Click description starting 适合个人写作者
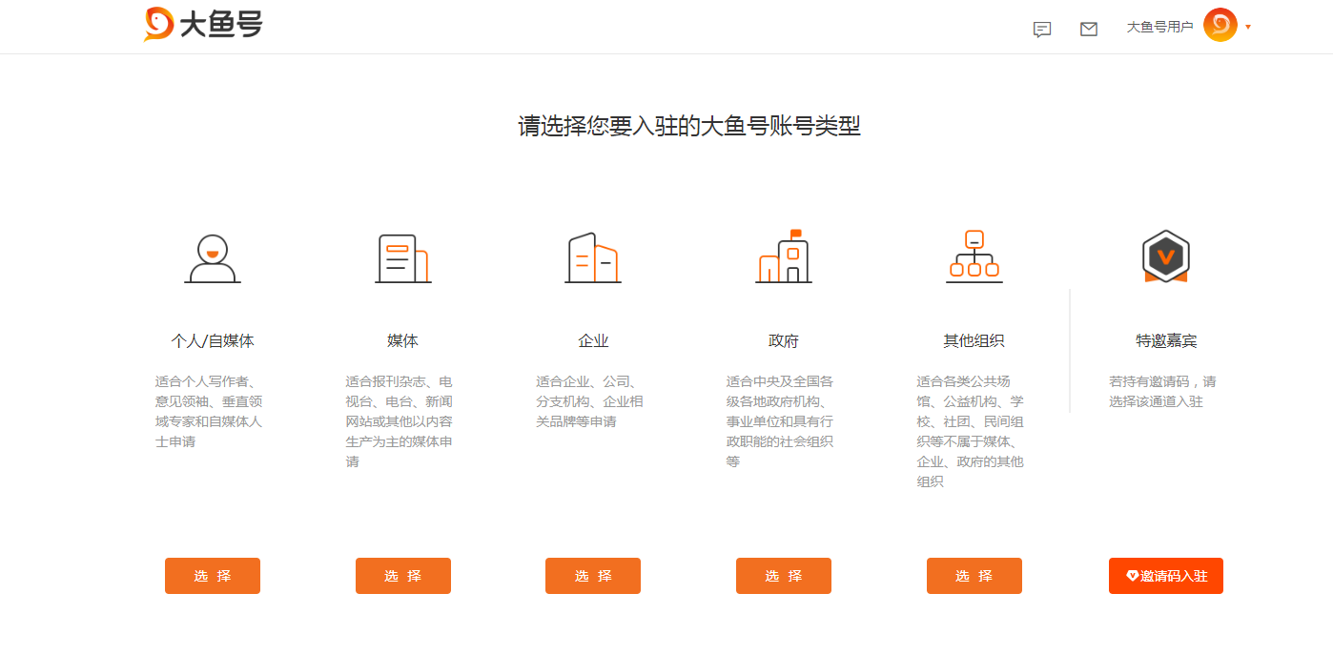This screenshot has height=655, width=1333. tap(210, 411)
